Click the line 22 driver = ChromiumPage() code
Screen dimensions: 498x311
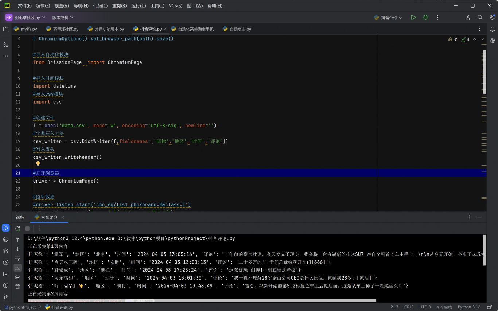pyautogui.click(x=66, y=181)
